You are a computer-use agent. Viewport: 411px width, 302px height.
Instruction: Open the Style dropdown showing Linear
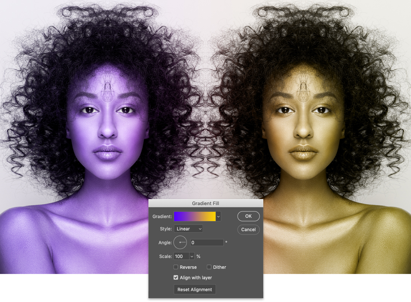point(188,229)
